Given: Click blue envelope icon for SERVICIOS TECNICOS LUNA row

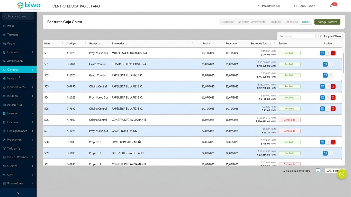Looking at the screenshot, I should (325, 64).
